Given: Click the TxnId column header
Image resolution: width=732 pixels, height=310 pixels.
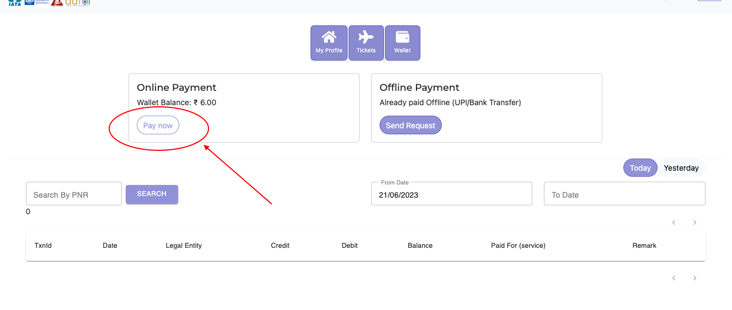Looking at the screenshot, I should [43, 246].
